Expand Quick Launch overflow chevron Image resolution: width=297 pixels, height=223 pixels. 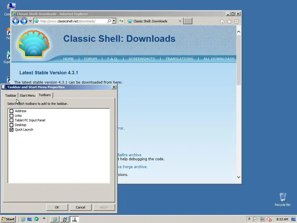tap(44, 218)
